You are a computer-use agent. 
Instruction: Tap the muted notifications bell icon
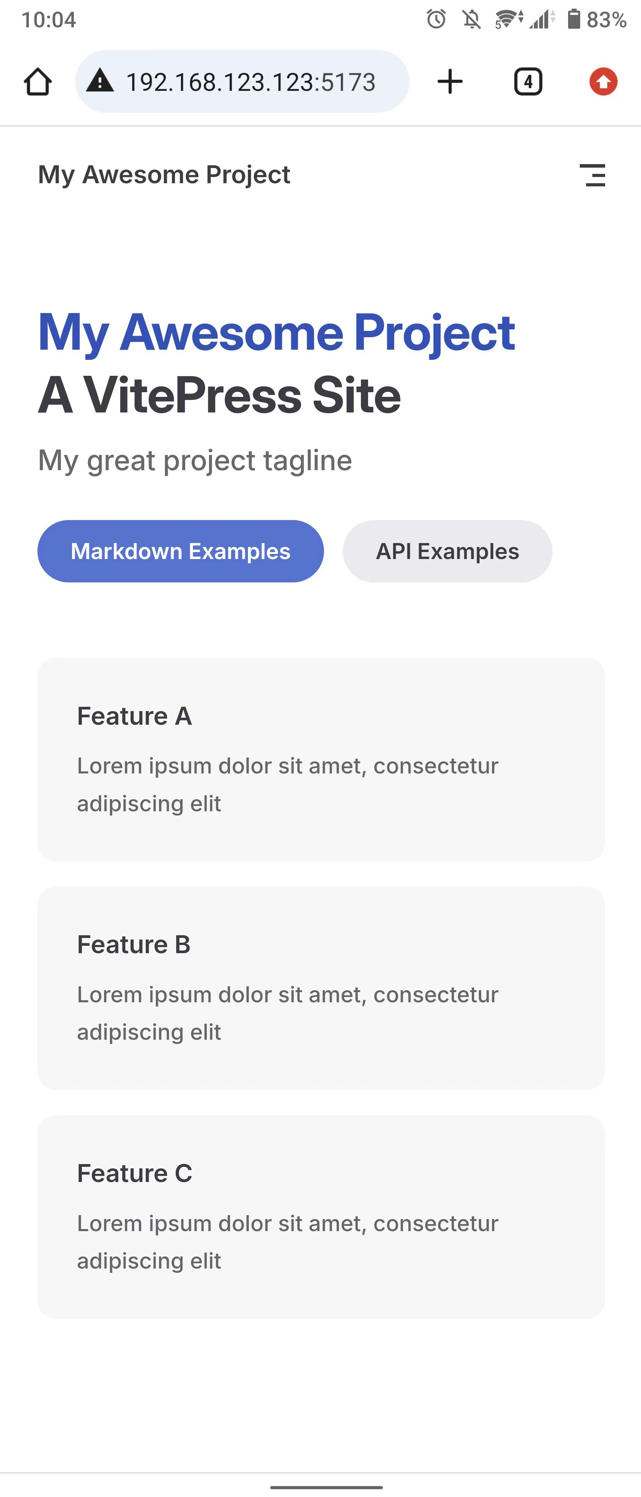coord(472,20)
